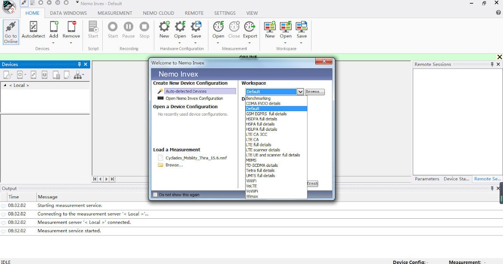Click the Browse... button beside Workspace
503x264 pixels.
[315, 92]
